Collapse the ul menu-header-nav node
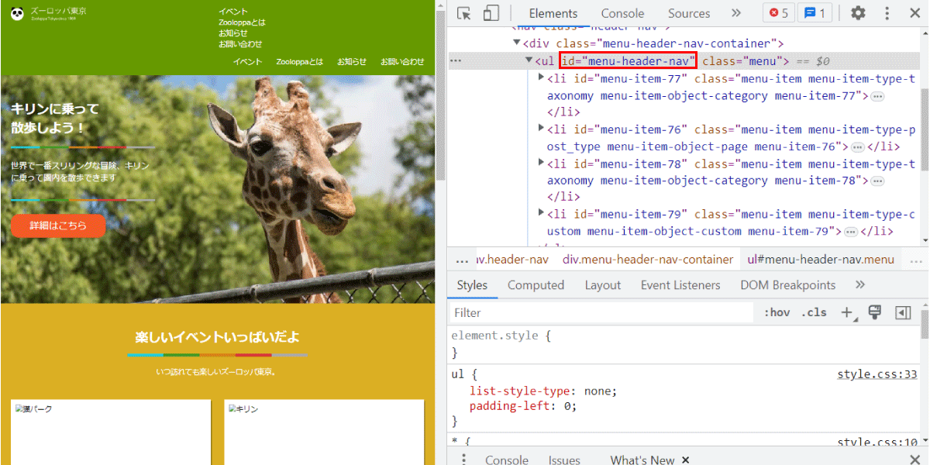Viewport: 930px width, 465px height. pyautogui.click(x=529, y=60)
